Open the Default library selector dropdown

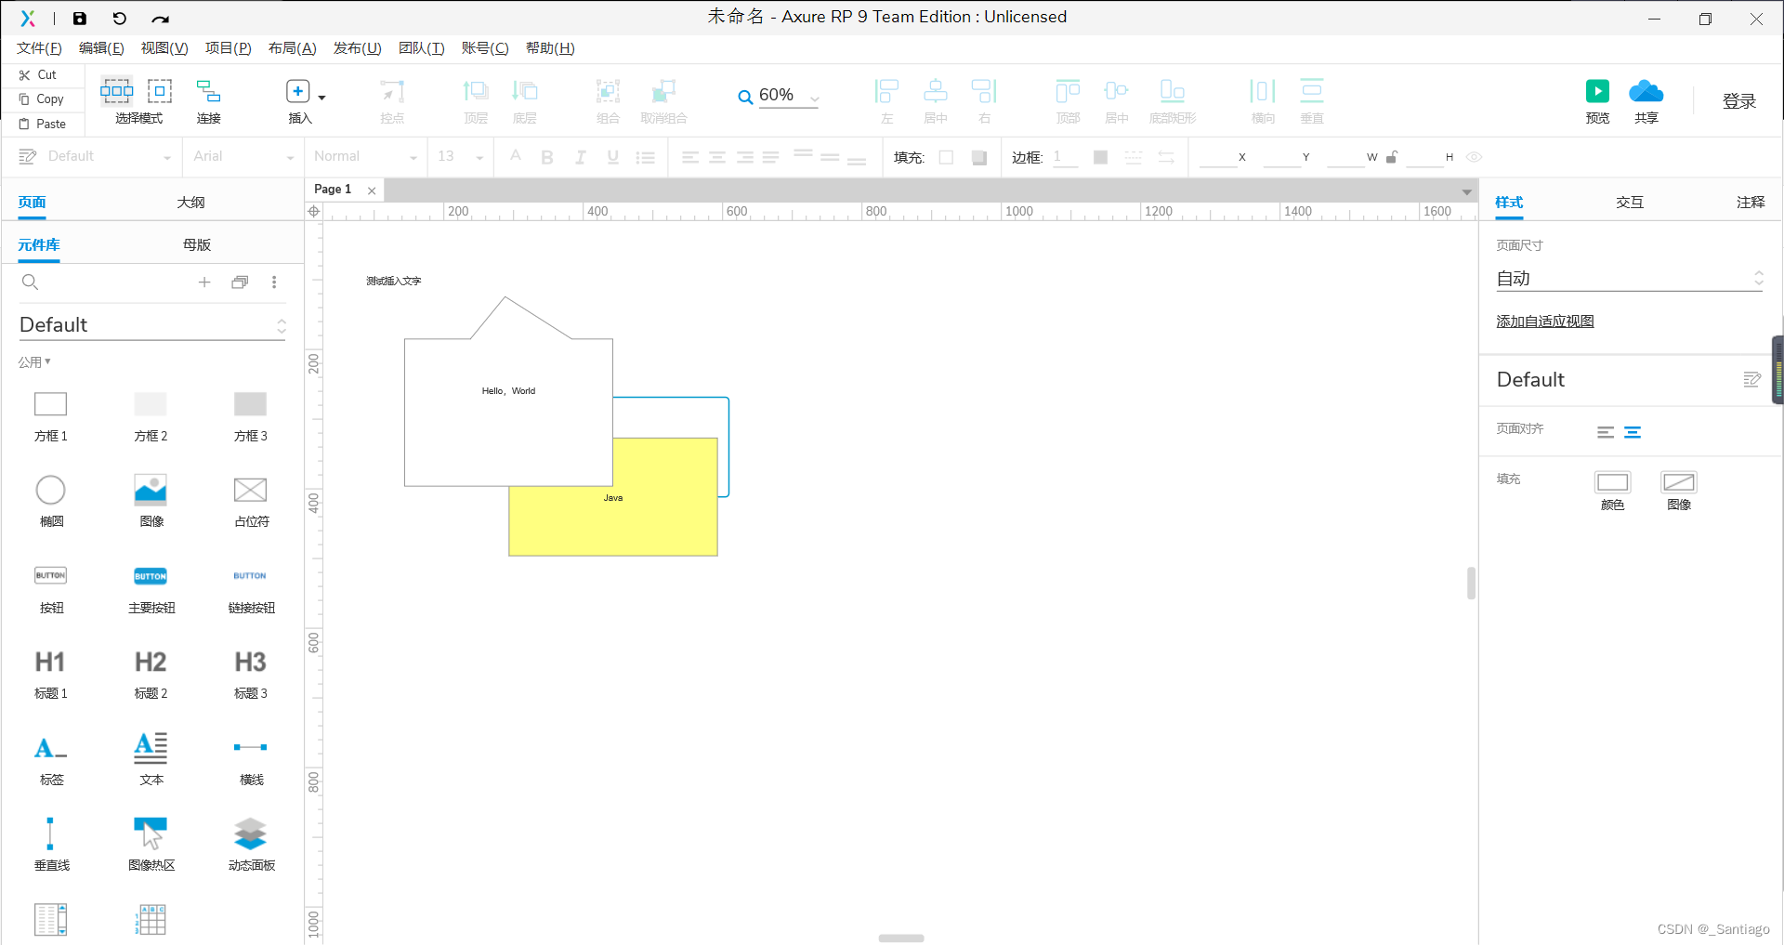[152, 325]
